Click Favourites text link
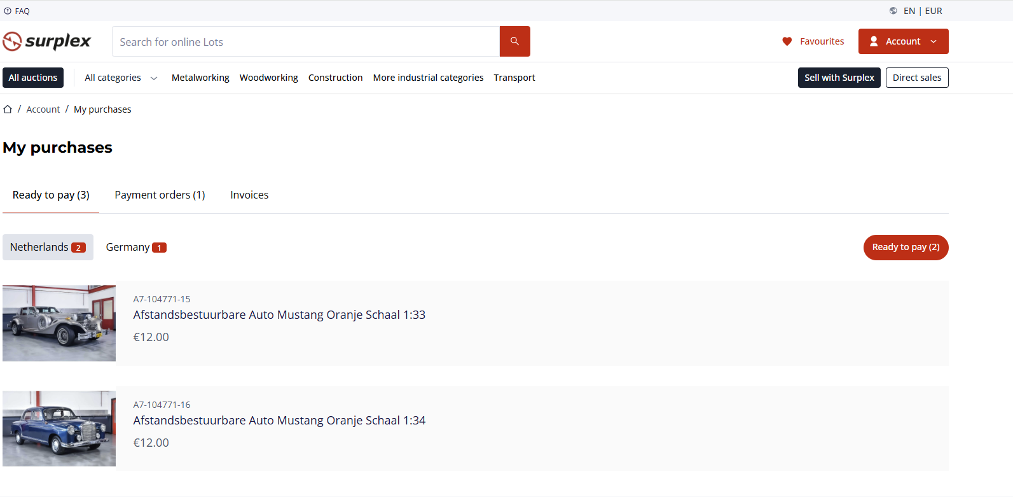 coord(822,41)
